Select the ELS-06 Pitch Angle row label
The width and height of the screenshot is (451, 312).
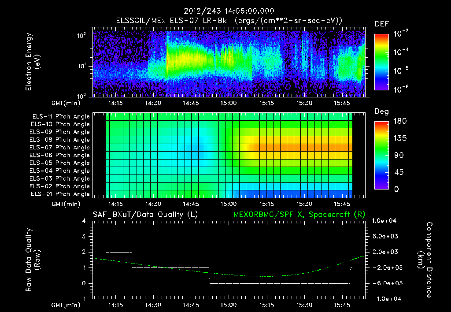(59, 155)
